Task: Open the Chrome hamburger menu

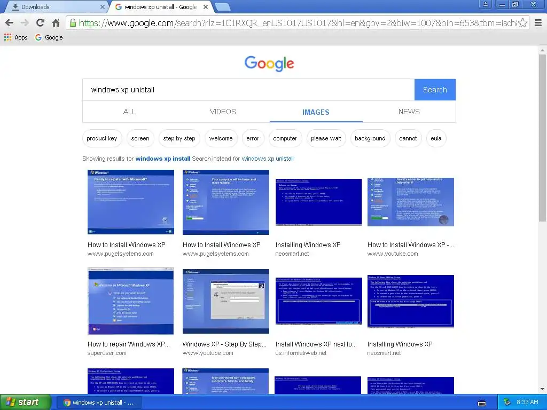Action: click(538, 23)
